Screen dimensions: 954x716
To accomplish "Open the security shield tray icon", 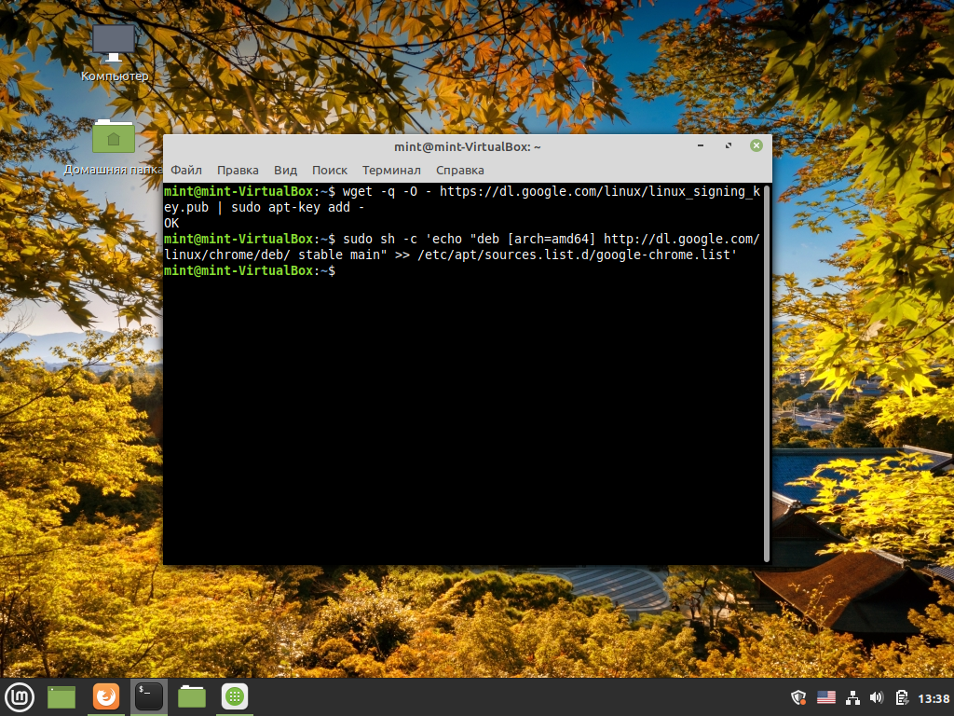I will point(798,697).
